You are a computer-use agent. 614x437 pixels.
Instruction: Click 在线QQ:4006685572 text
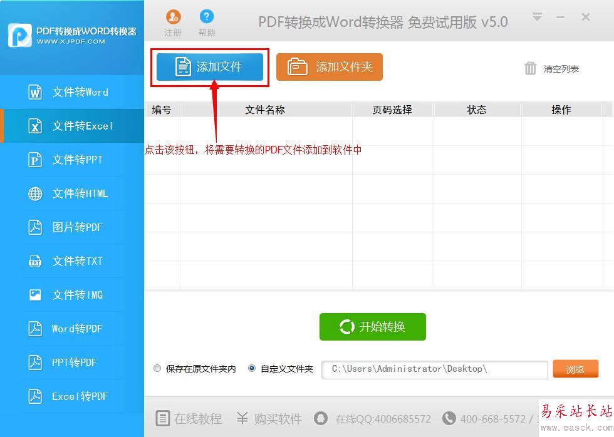click(x=383, y=419)
